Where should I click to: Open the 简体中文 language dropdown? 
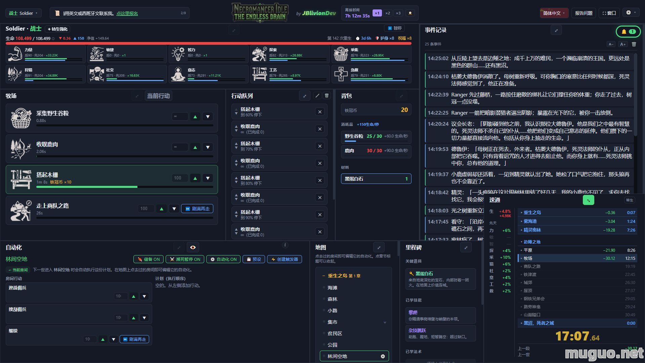[554, 13]
